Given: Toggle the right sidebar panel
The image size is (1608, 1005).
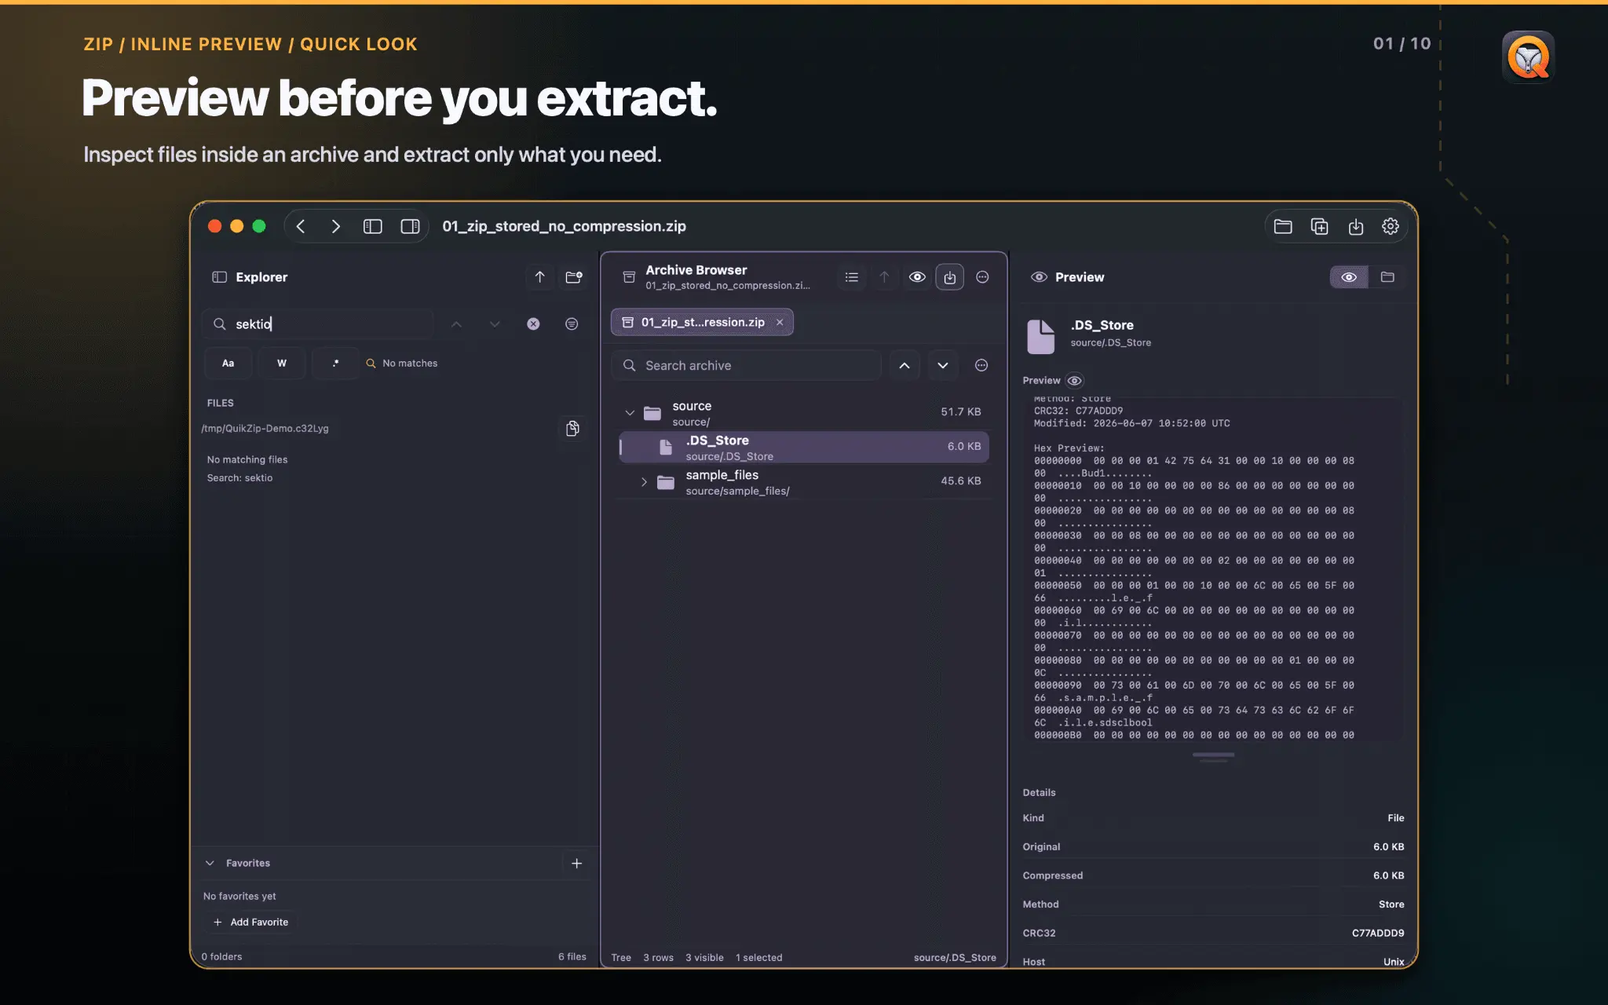Looking at the screenshot, I should click(x=410, y=226).
